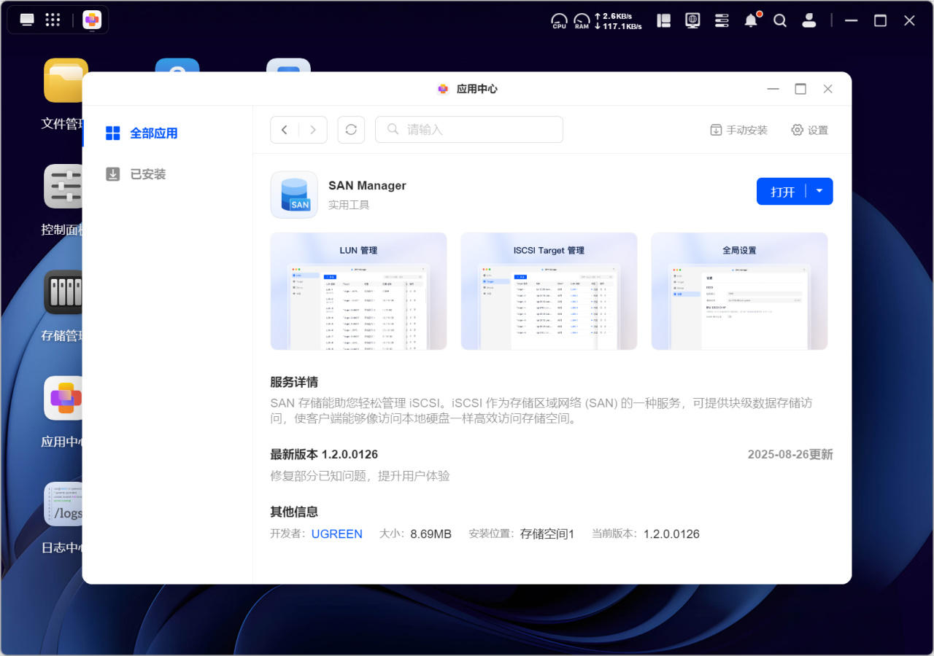Image resolution: width=934 pixels, height=656 pixels.
Task: Click 手动安装 manual install
Action: (739, 130)
